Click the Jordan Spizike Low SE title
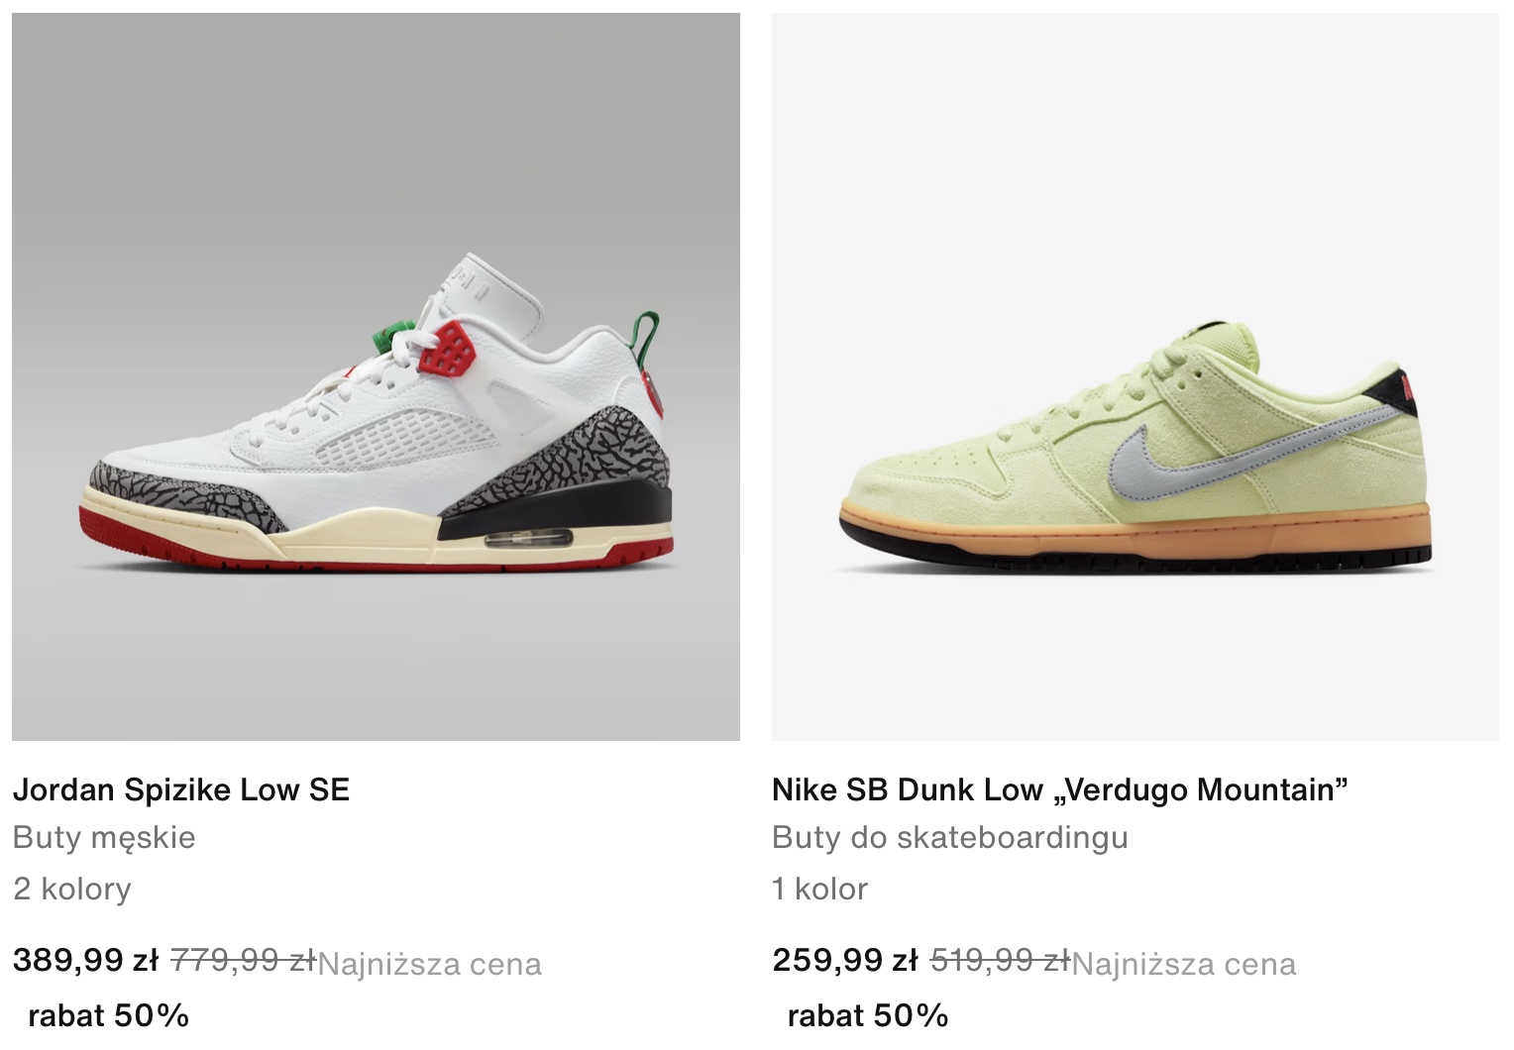Viewport: 1514px width, 1050px height. tap(181, 789)
